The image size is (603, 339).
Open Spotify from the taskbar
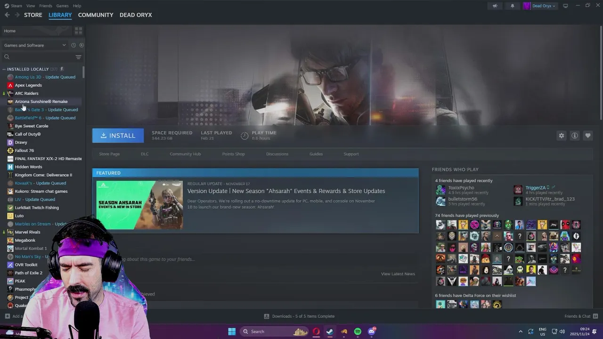click(x=358, y=331)
